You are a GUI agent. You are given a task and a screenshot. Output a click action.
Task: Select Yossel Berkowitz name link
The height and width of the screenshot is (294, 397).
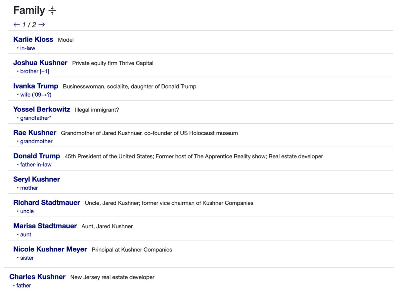(42, 109)
